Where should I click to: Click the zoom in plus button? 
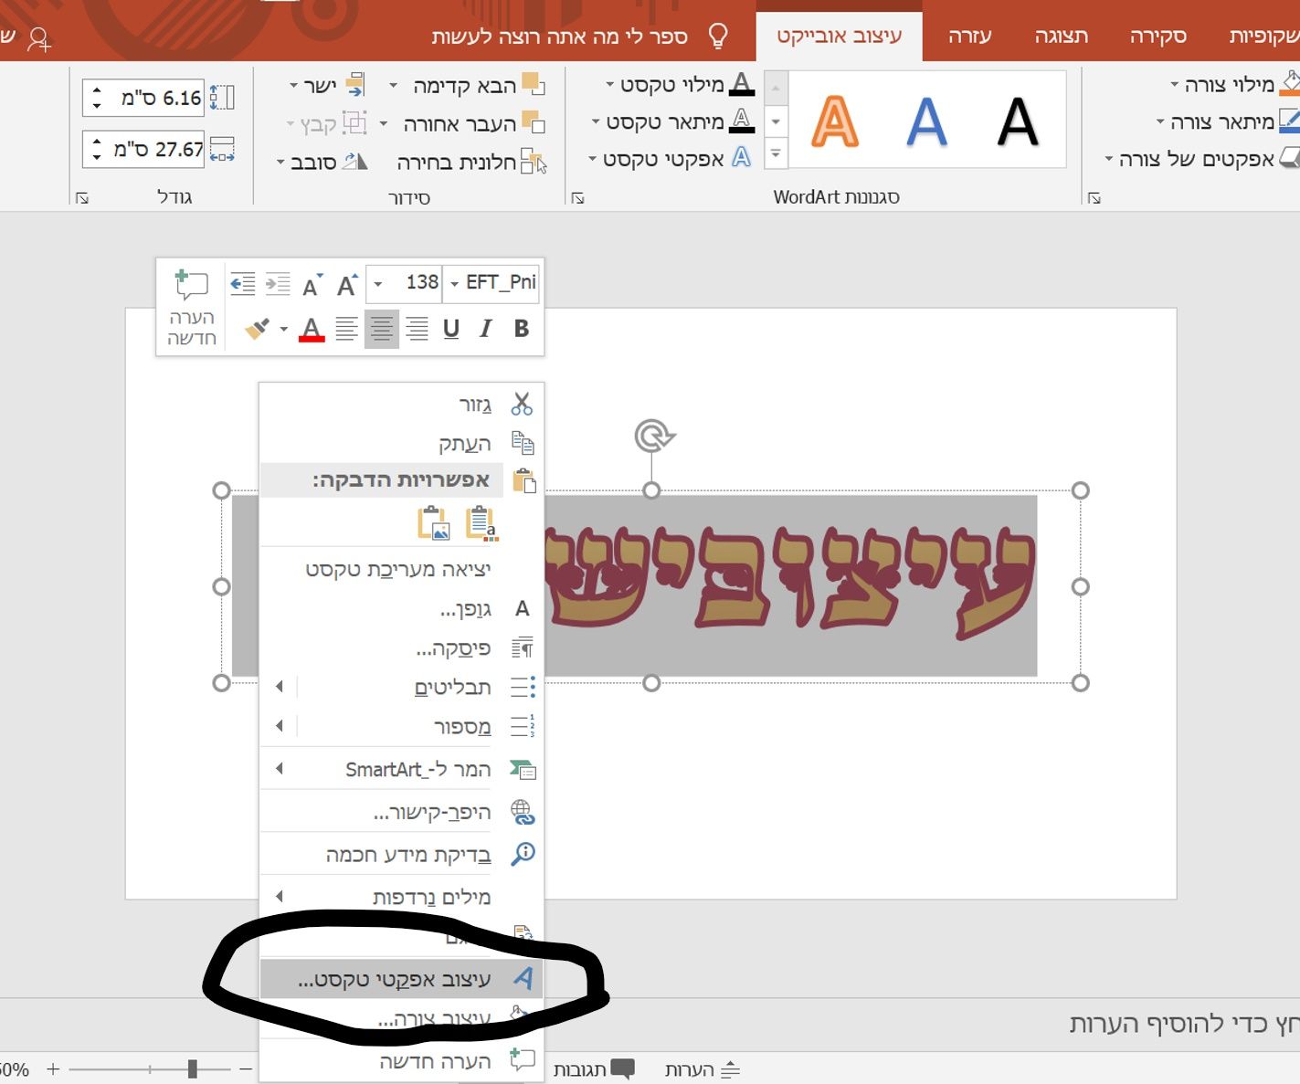tap(53, 1068)
